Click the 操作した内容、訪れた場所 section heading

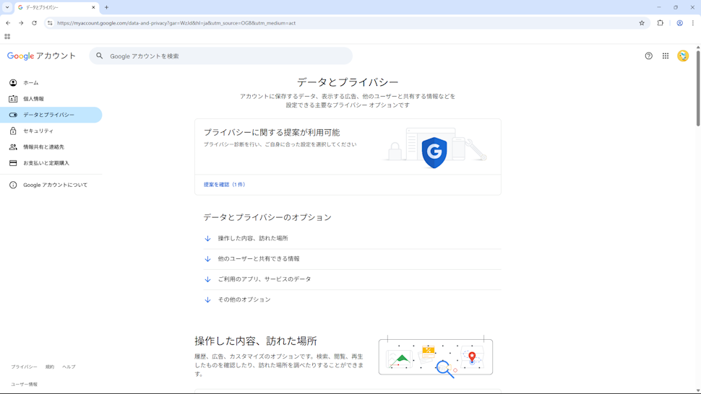256,341
